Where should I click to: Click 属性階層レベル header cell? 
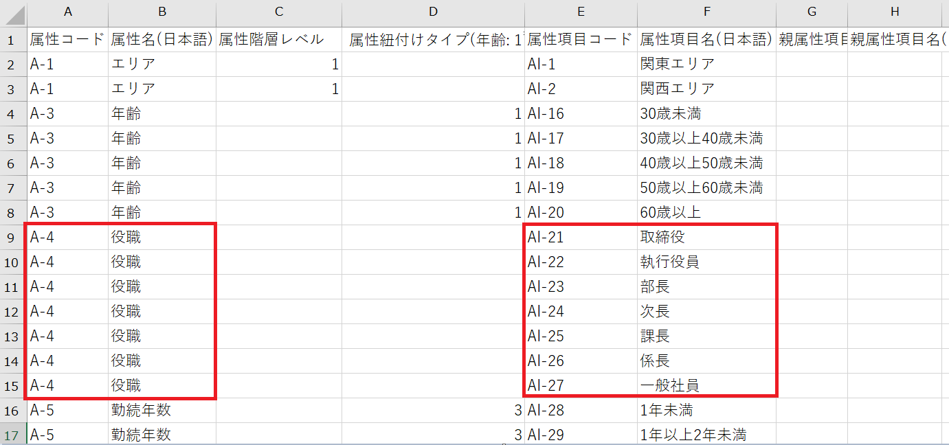(x=278, y=40)
